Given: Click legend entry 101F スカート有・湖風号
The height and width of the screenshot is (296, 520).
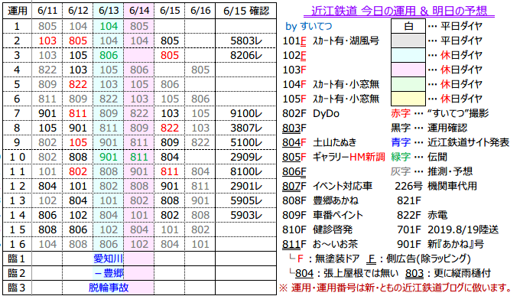Looking at the screenshot, I should [x=331, y=41].
